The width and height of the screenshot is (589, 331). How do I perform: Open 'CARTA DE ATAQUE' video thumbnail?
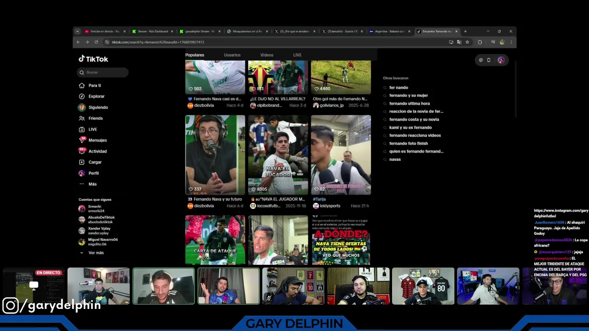click(x=215, y=240)
